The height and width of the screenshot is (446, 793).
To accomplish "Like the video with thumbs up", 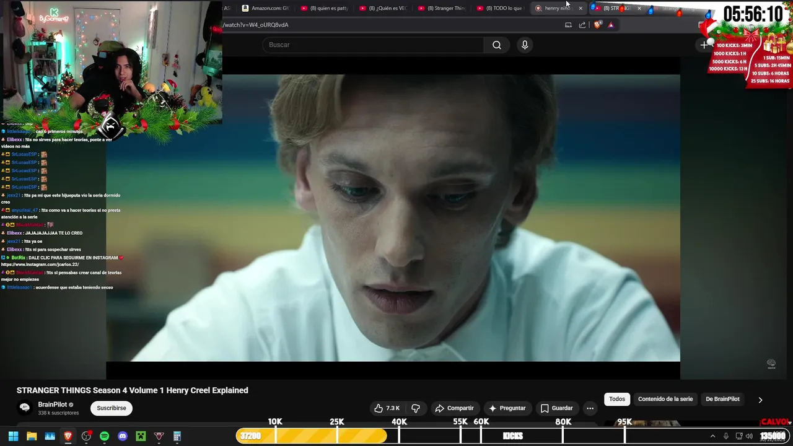I will pos(387,408).
